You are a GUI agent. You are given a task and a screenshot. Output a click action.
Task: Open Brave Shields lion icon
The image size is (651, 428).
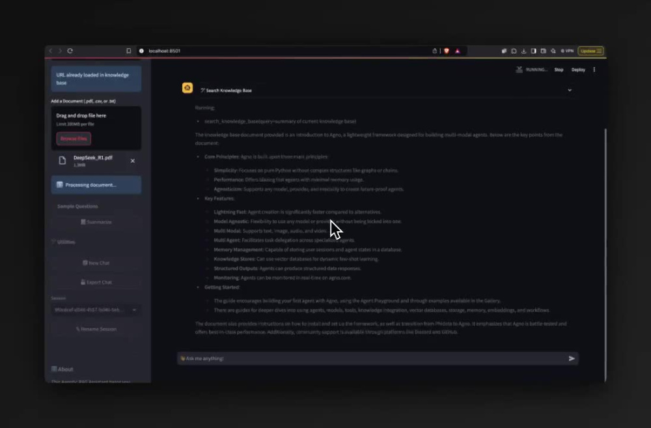447,51
